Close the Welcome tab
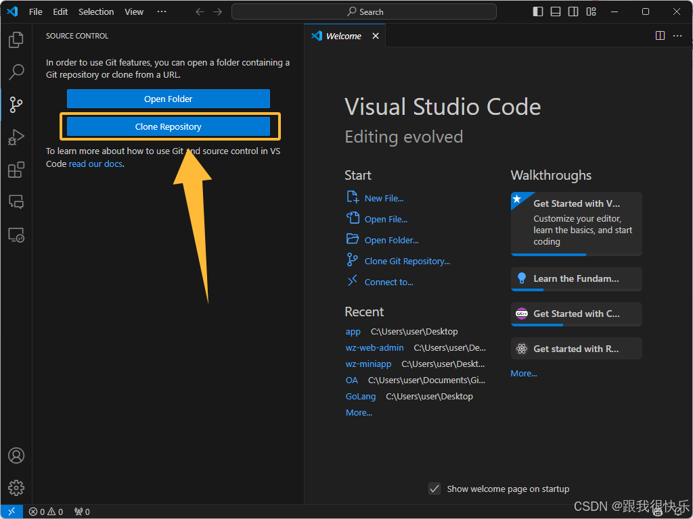This screenshot has width=693, height=519. pos(375,36)
